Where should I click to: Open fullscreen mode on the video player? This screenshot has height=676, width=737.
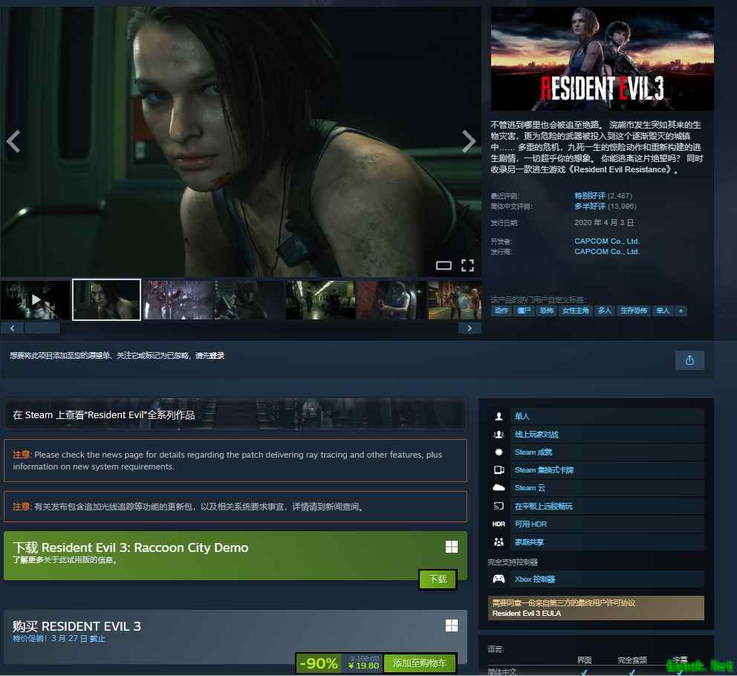click(467, 265)
